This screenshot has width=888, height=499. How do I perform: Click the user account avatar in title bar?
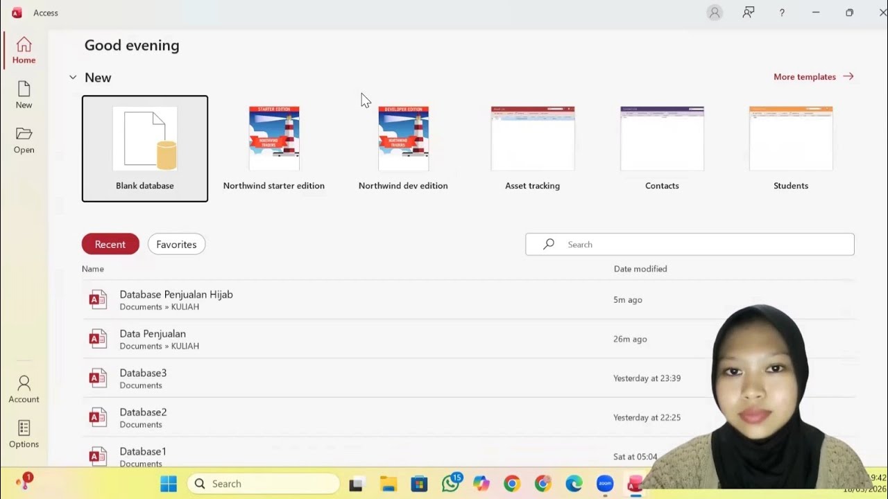[715, 12]
